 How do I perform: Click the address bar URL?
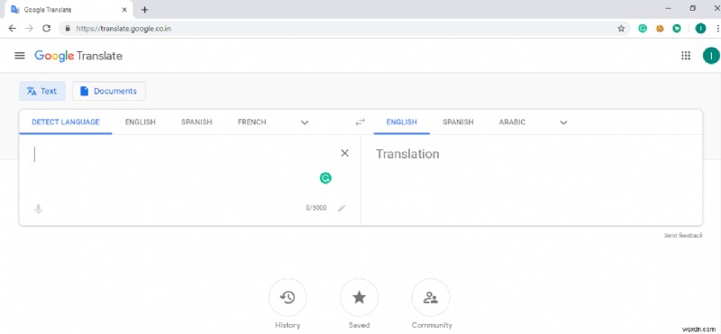pyautogui.click(x=123, y=29)
